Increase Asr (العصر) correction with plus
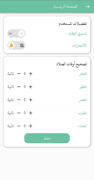Image resolution: width=94 pixels, height=180 pixels. tap(31, 100)
